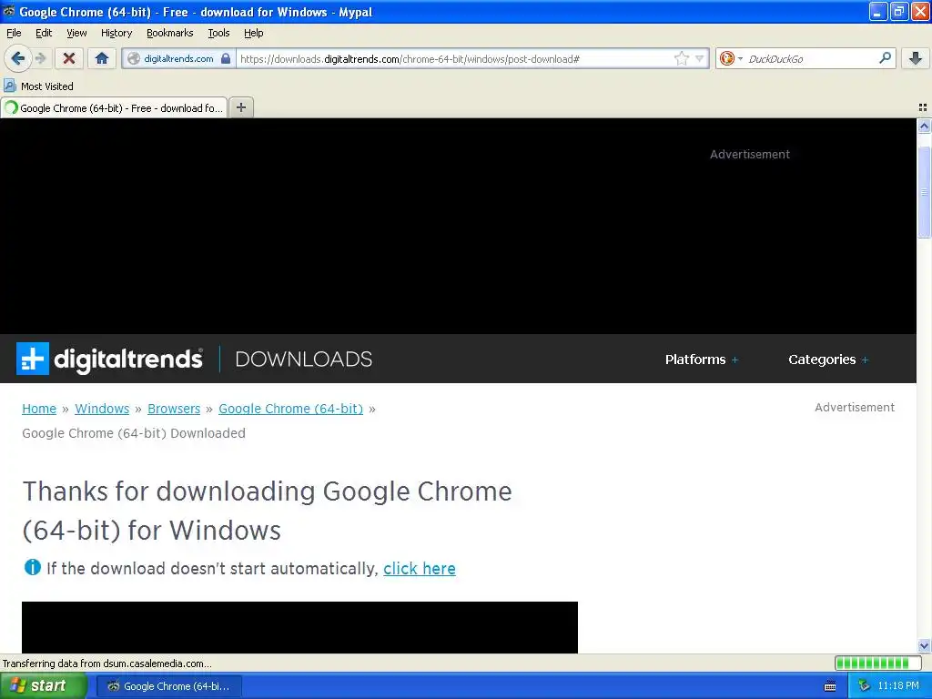The image size is (932, 699).
Task: Open the Tools menu
Action: (218, 33)
